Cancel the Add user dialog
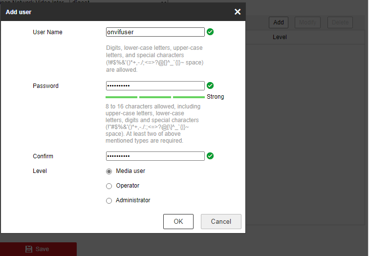This screenshot has height=256, width=369. coord(221,221)
